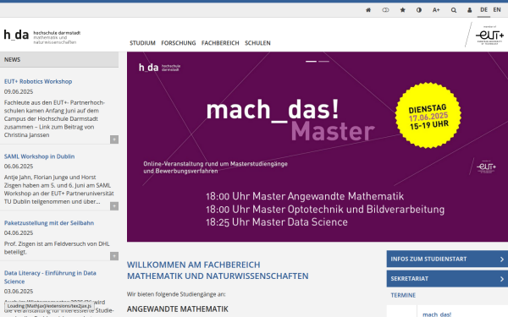Open the SCHULEN menu

[257, 43]
